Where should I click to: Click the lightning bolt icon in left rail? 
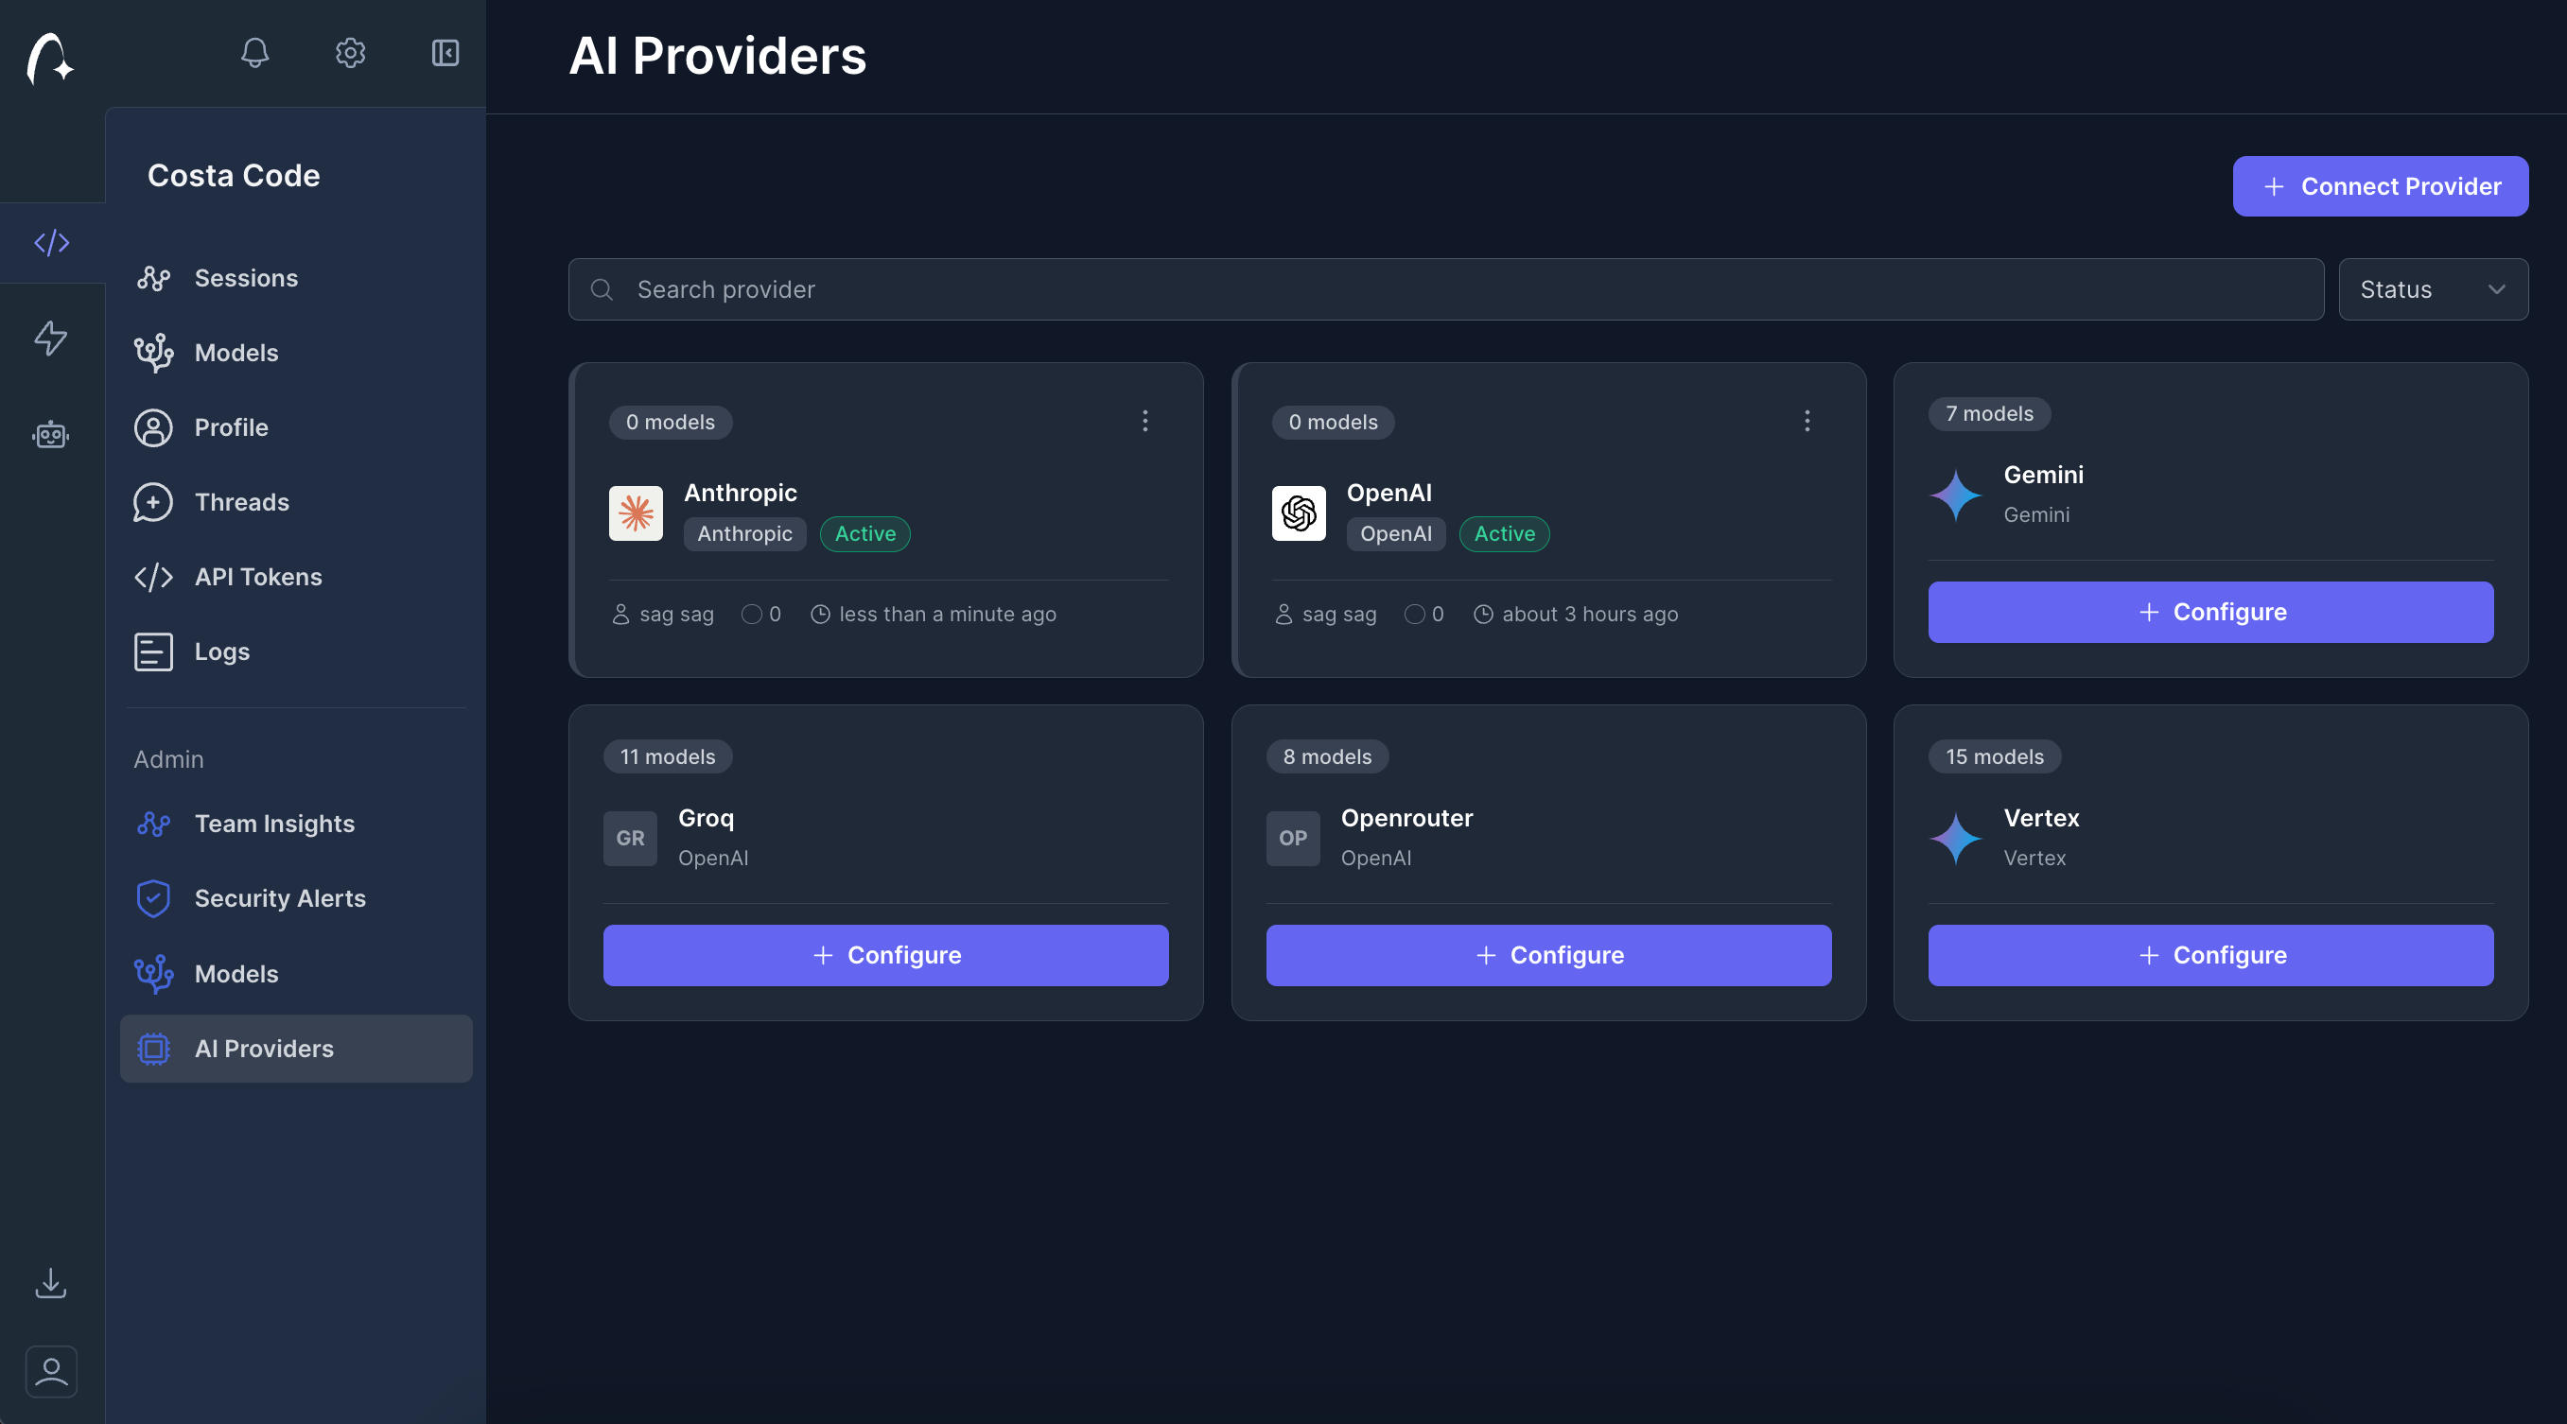pyautogui.click(x=50, y=339)
